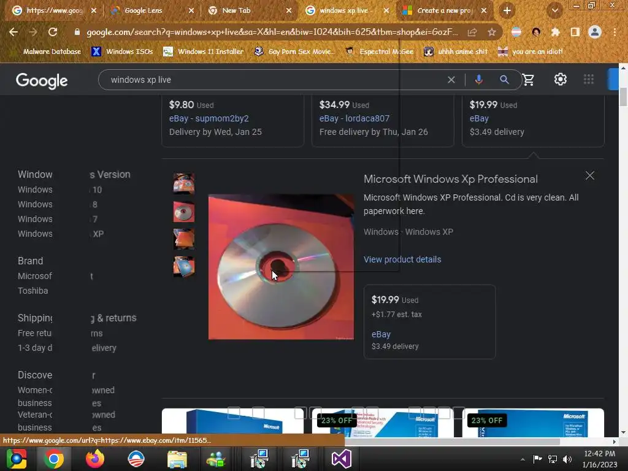Open the eBay - supmom2by2 seller link
This screenshot has height=471, width=628.
pos(209,118)
